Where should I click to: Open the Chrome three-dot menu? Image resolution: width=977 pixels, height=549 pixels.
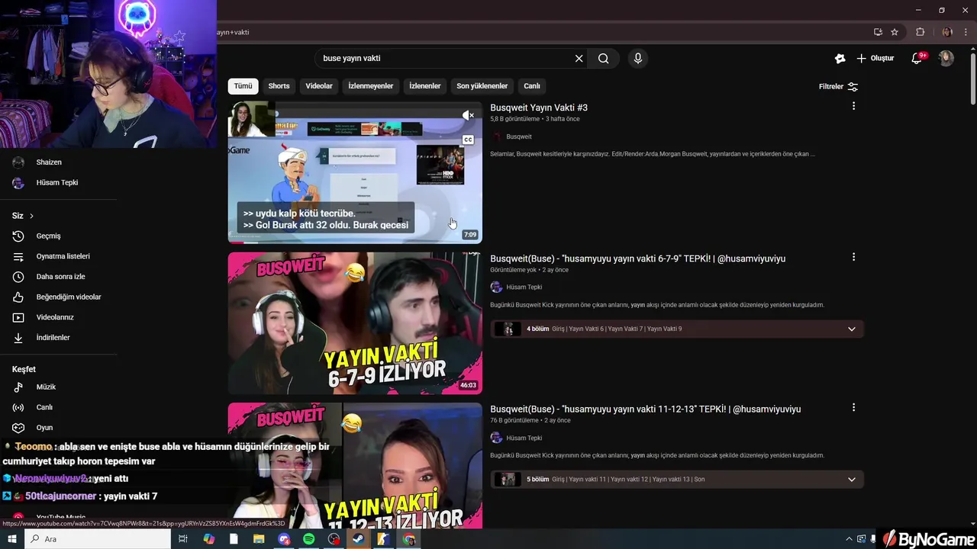pyautogui.click(x=966, y=32)
